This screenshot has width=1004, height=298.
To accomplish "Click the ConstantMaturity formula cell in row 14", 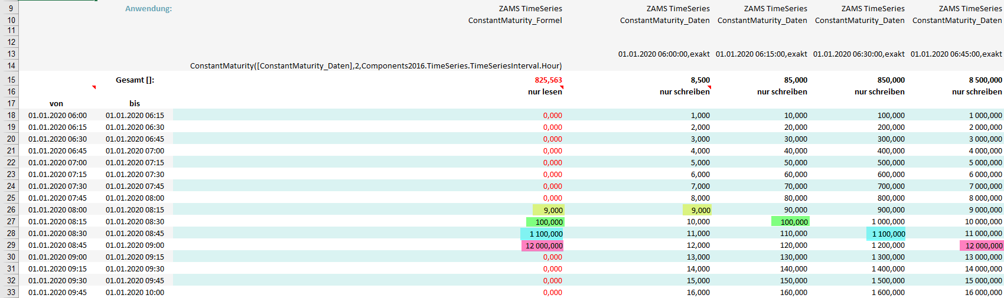I will click(376, 66).
